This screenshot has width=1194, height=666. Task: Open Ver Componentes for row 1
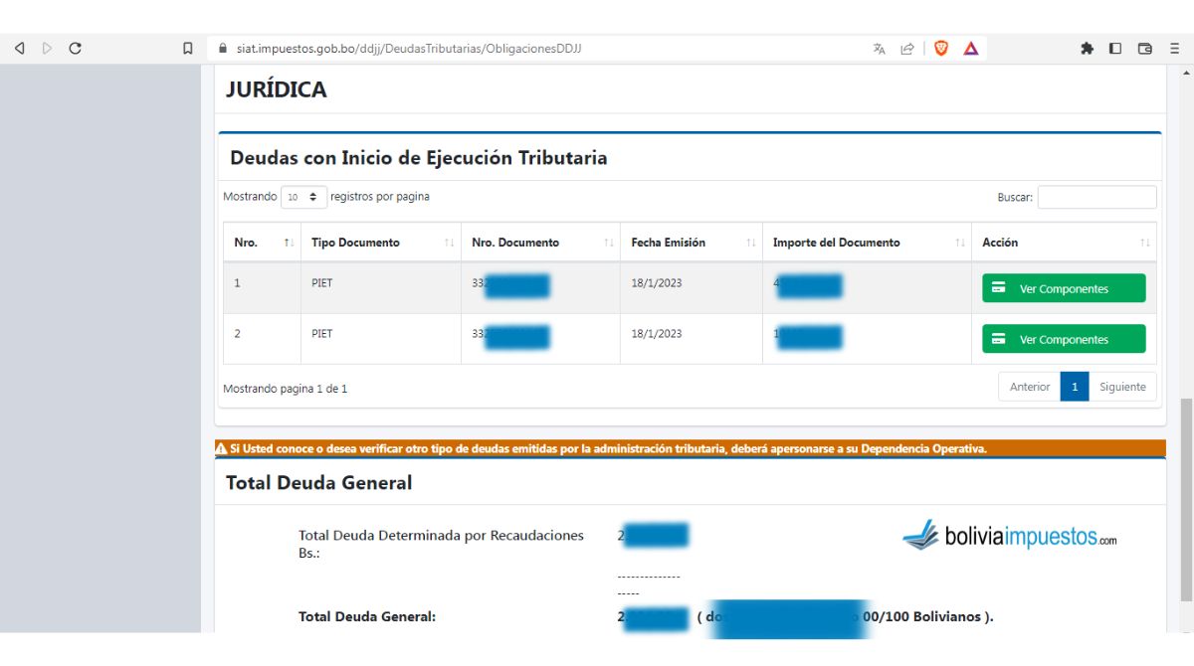point(1064,288)
